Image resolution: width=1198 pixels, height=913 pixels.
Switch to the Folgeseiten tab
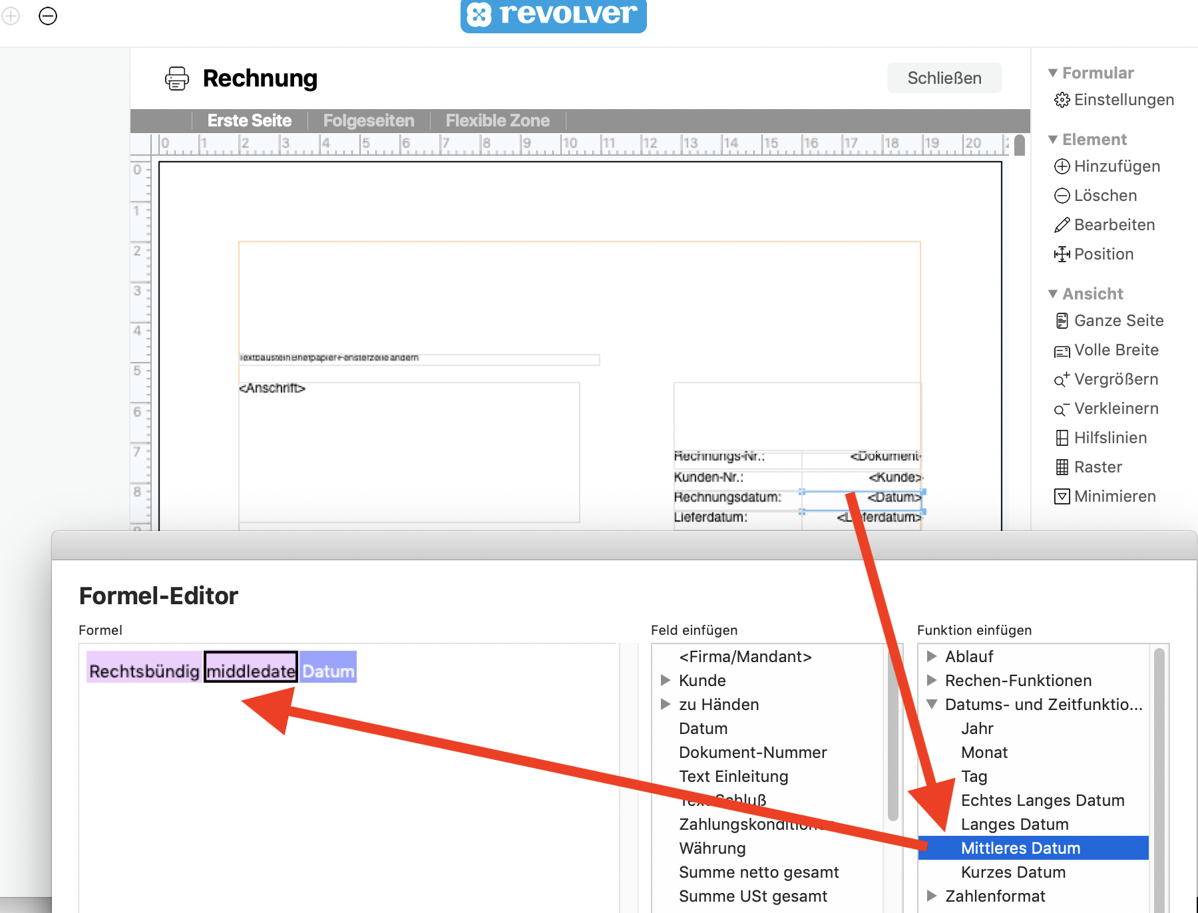coord(368,120)
